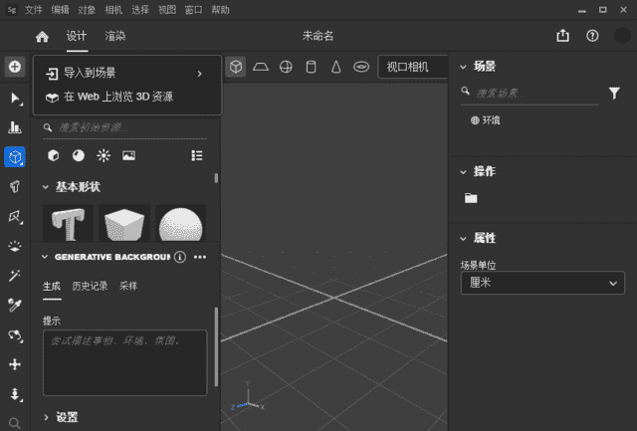The image size is (637, 431).
Task: Click the folder icon under 操作
Action: (471, 198)
